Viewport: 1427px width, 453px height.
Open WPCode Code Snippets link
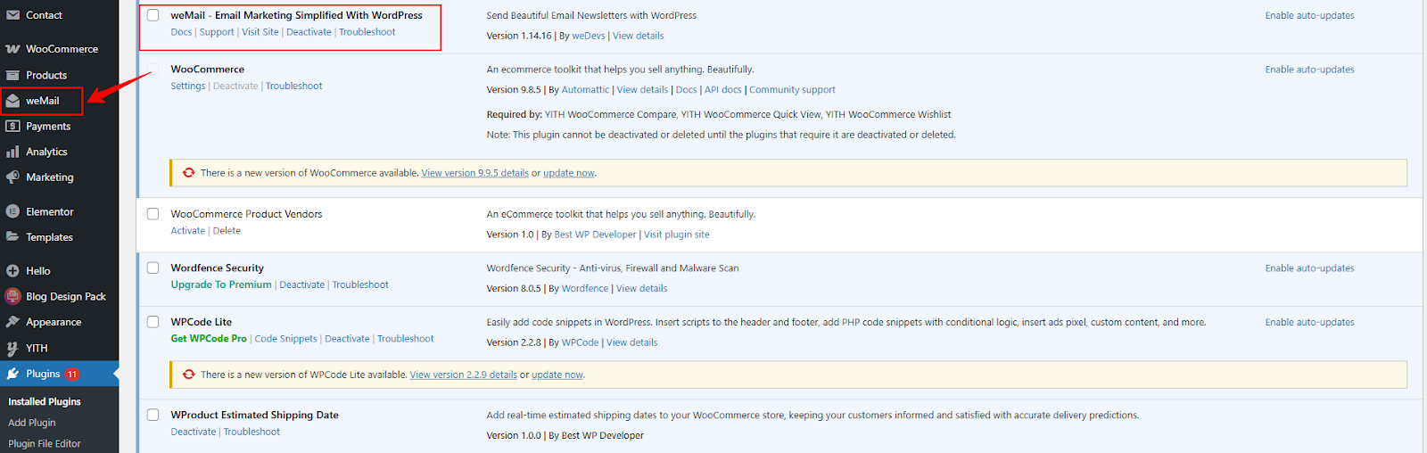pyautogui.click(x=286, y=339)
